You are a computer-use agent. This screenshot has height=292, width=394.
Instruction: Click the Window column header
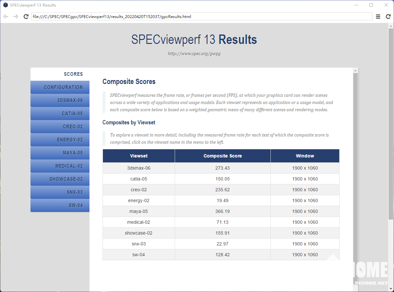(x=305, y=156)
